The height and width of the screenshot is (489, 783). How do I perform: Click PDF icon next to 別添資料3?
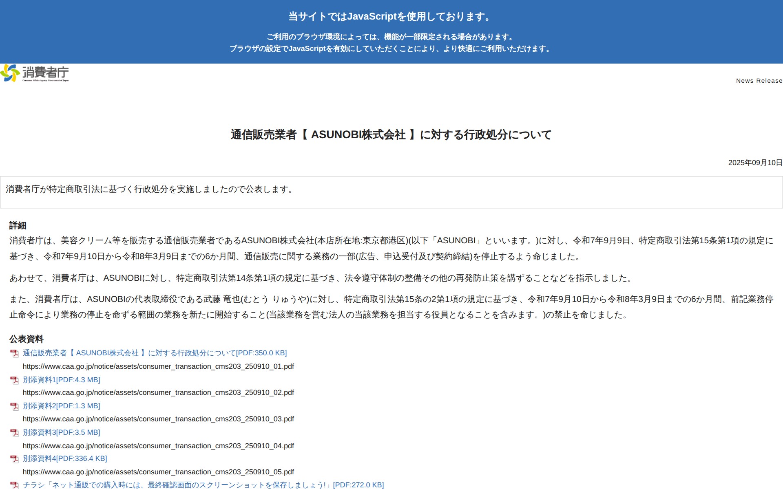(15, 433)
